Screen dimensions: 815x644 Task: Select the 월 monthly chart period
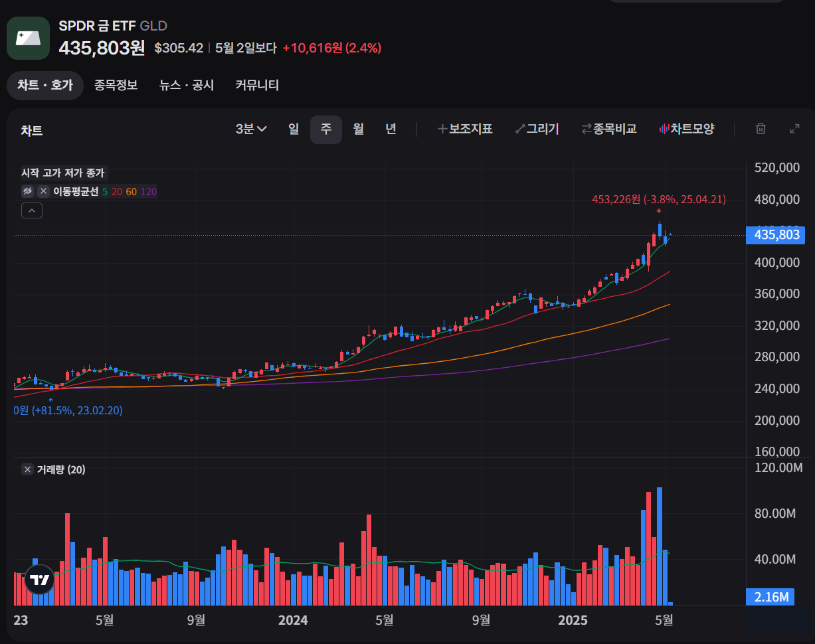pyautogui.click(x=359, y=129)
